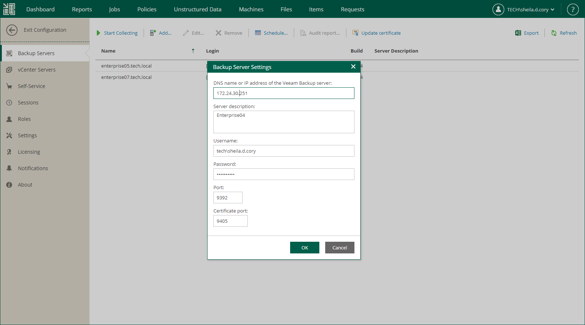Screen dimensions: 585x325
Task: Click the Add server icon
Action: (x=153, y=33)
